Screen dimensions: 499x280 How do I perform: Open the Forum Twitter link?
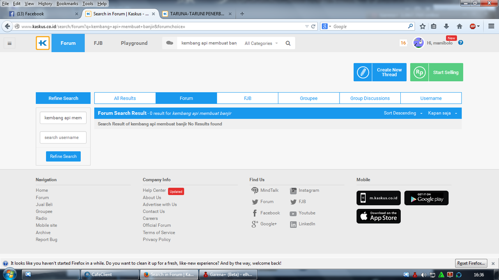coord(262,201)
